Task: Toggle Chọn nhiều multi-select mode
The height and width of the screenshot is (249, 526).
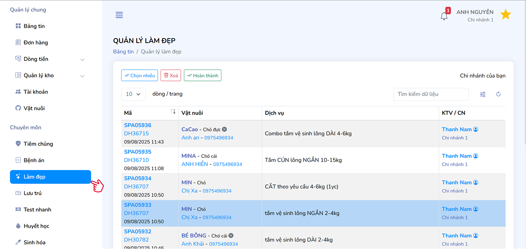Action: pos(139,75)
